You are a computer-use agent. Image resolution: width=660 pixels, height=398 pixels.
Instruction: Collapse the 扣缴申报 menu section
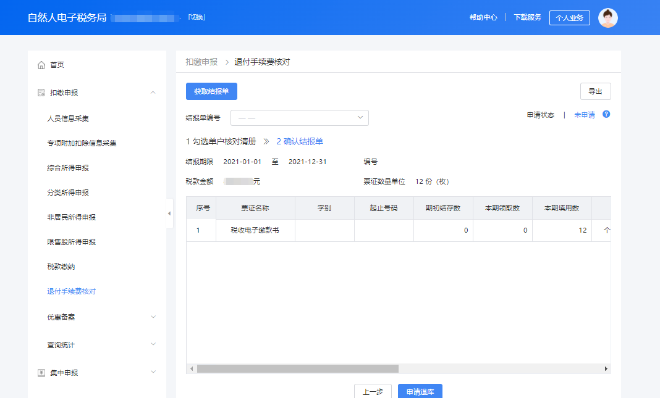point(153,93)
